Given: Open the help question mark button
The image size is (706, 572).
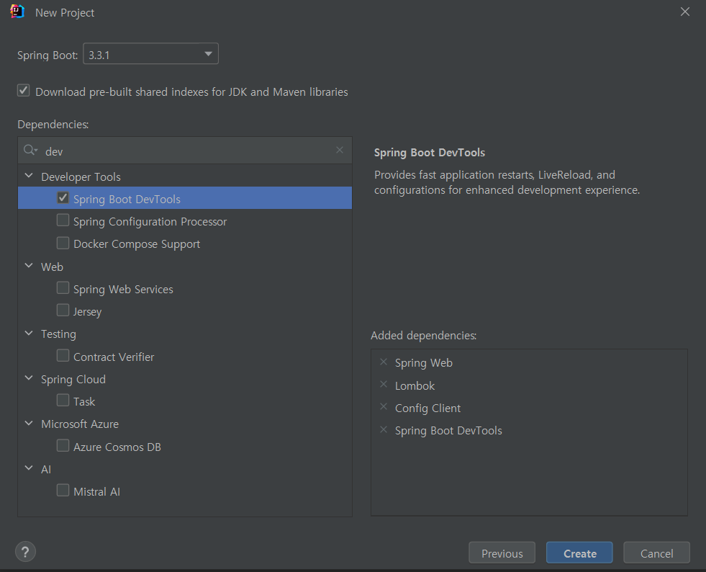Looking at the screenshot, I should (x=25, y=552).
